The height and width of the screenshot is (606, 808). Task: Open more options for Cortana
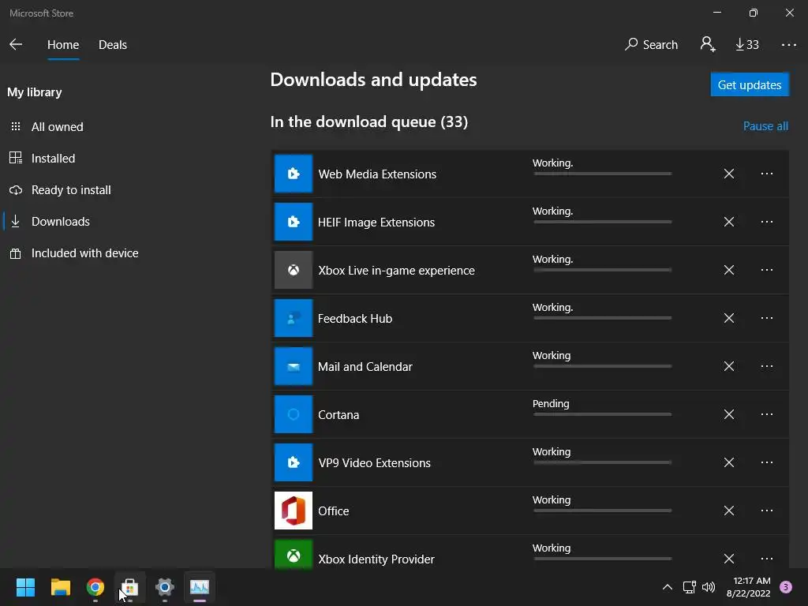[x=767, y=414]
